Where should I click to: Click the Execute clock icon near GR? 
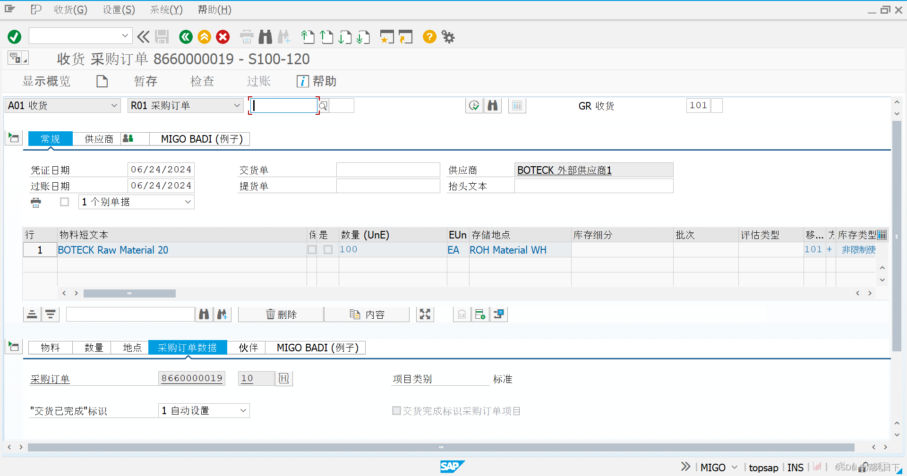pos(474,105)
